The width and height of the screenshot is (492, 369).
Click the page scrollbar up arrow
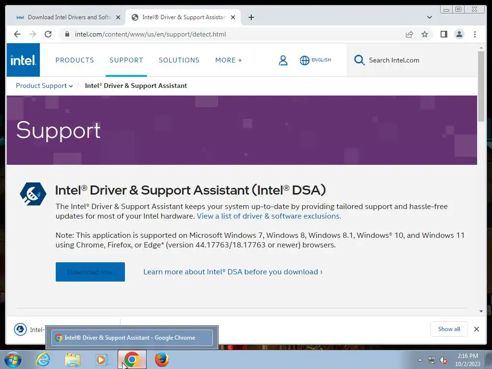coord(481,48)
